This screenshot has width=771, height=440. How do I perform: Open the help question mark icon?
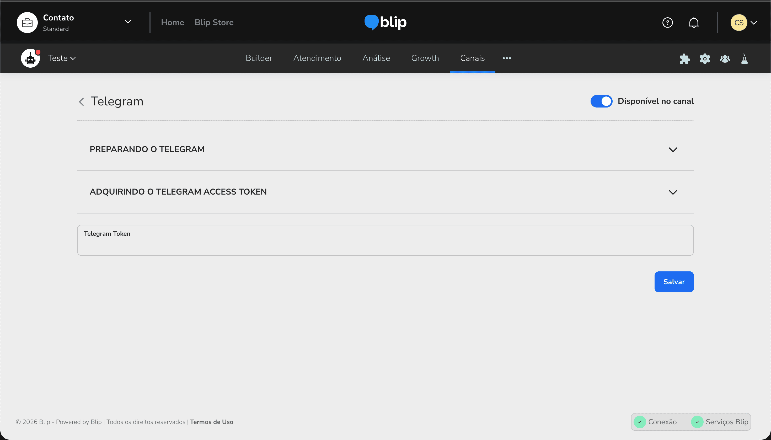(667, 23)
